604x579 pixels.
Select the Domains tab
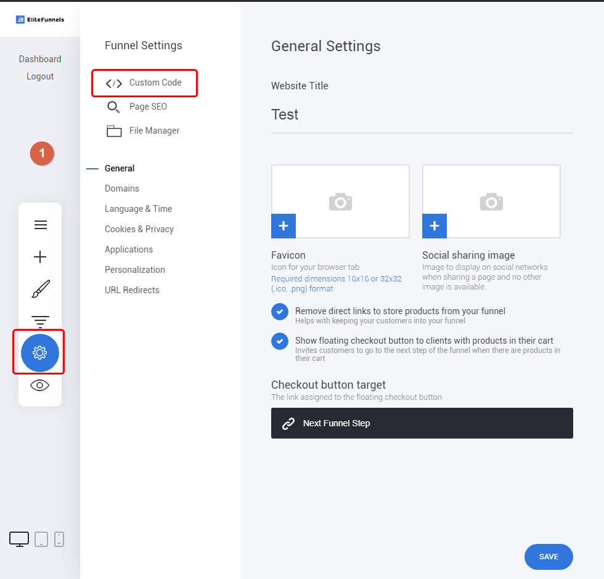[x=122, y=188]
